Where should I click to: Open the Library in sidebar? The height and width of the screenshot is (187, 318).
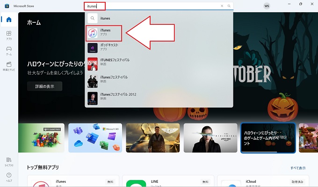9,162
